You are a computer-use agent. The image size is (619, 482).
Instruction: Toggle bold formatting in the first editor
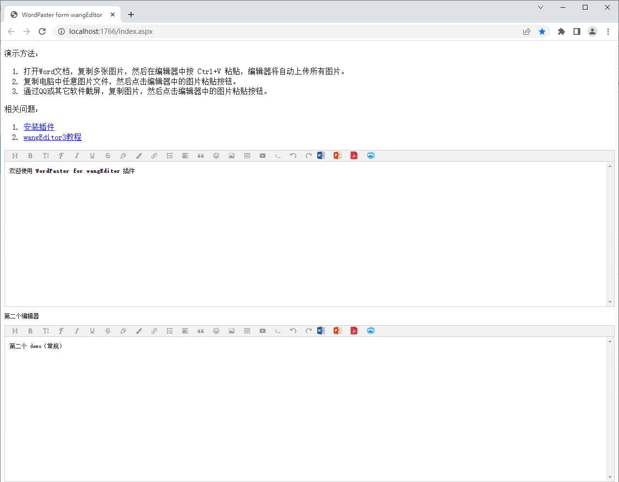tap(30, 155)
